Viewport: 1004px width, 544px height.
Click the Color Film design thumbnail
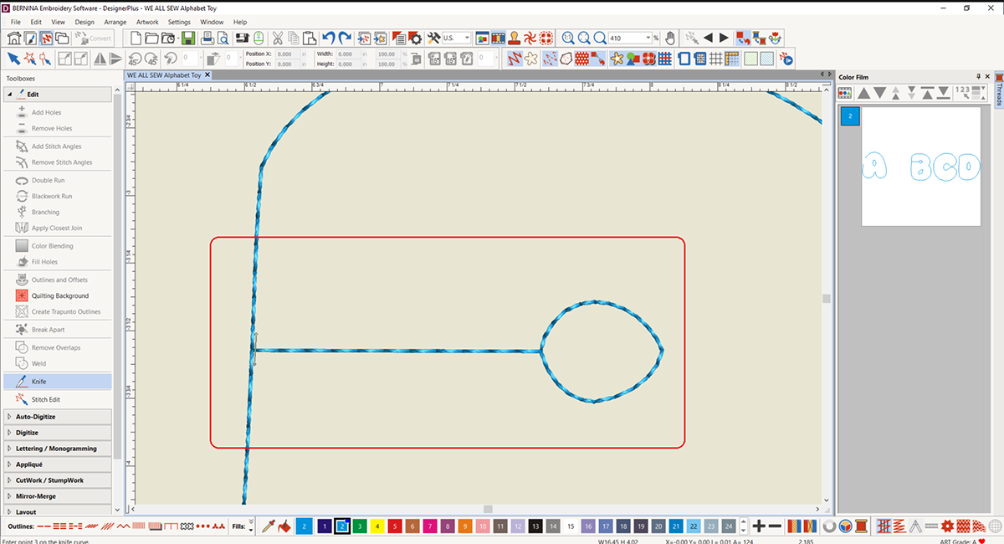pyautogui.click(x=920, y=166)
